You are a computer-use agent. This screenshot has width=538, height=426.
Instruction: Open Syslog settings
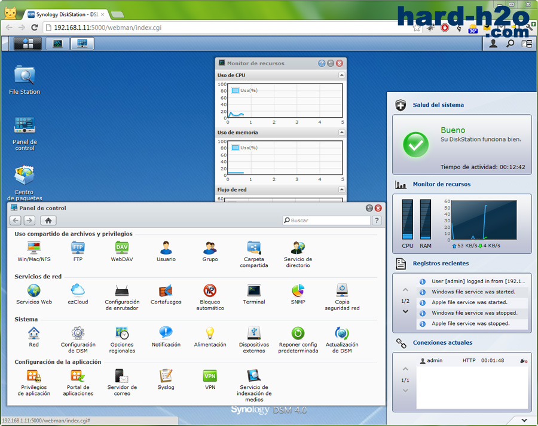click(166, 380)
